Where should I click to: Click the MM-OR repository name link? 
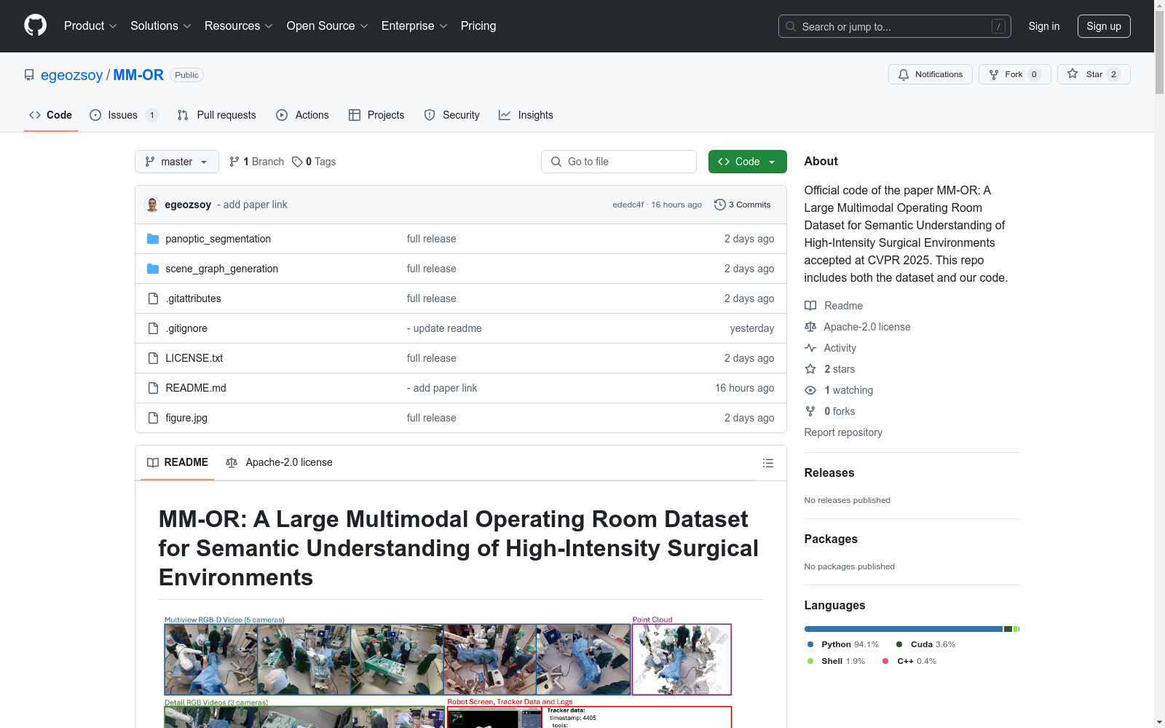[x=138, y=75]
